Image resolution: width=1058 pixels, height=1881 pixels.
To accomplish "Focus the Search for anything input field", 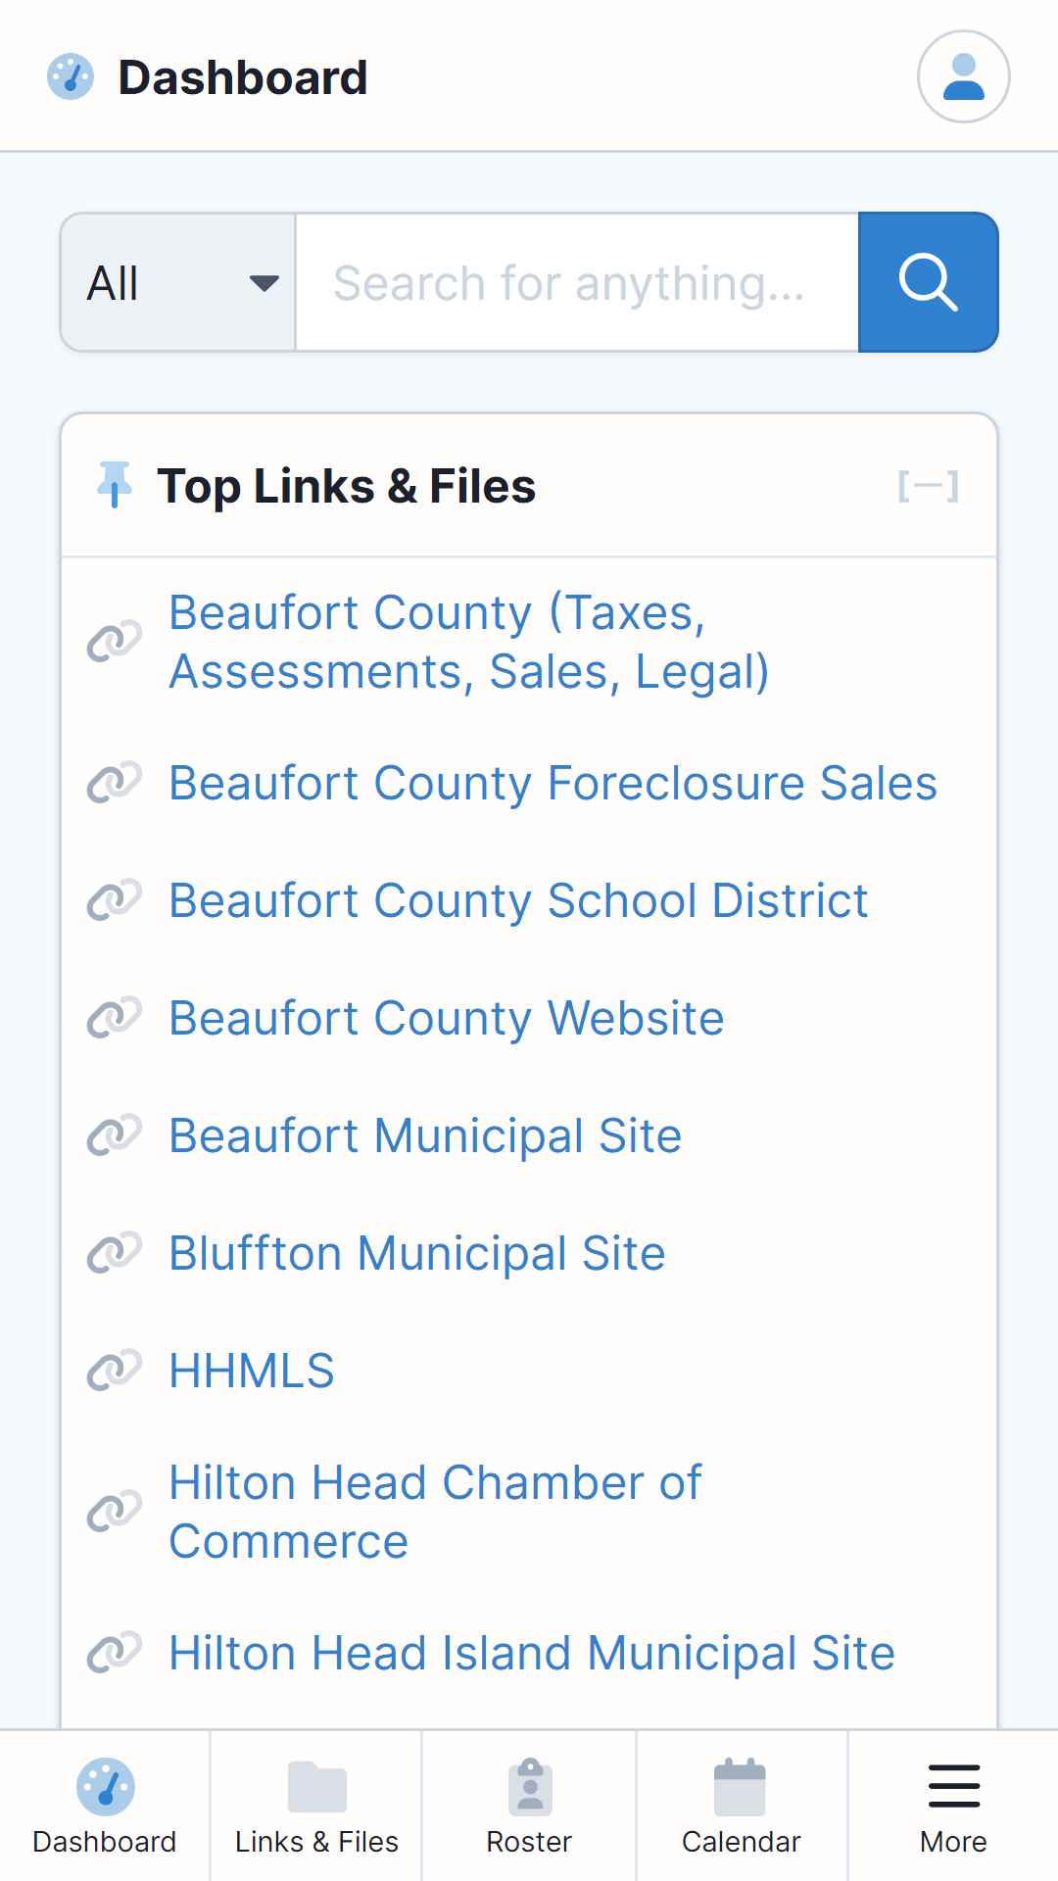I will tap(577, 282).
